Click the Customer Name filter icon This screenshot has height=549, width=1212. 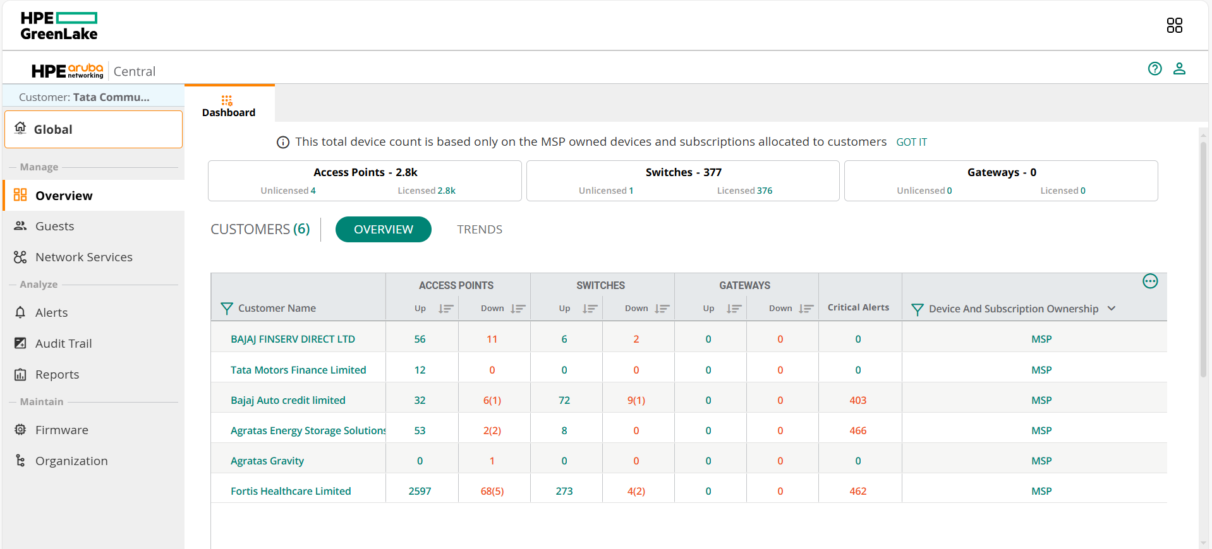(x=227, y=309)
